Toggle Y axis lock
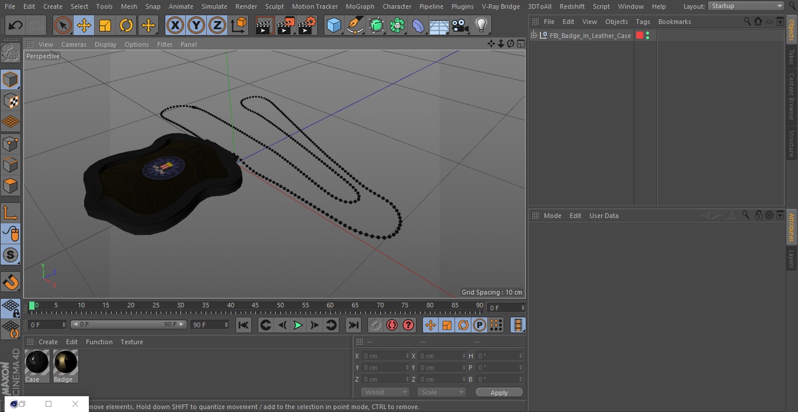Viewport: 798px width, 412px height. tap(196, 25)
